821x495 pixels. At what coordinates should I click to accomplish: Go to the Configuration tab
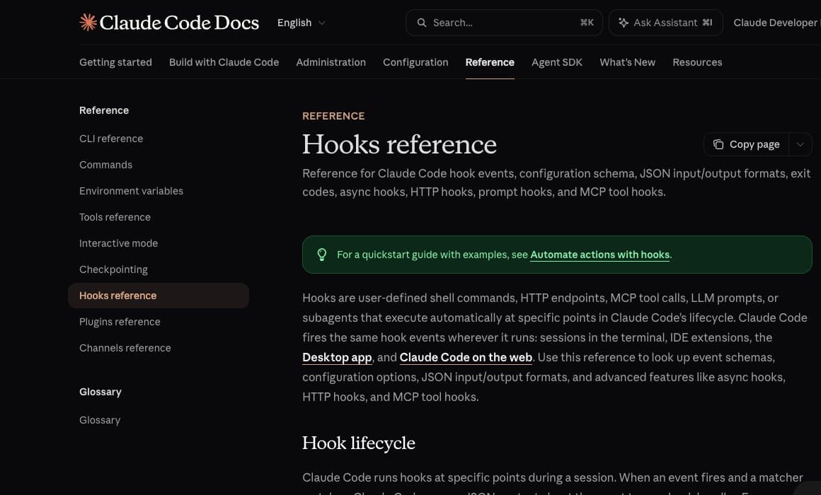pos(415,62)
